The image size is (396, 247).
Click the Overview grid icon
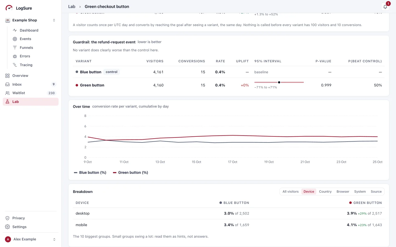click(x=7, y=76)
